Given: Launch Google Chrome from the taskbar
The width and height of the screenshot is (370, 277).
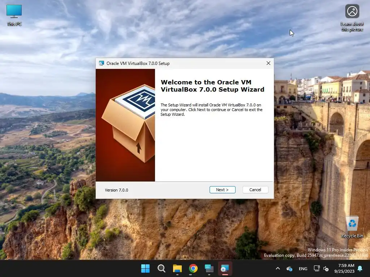Looking at the screenshot, I should tap(193, 268).
